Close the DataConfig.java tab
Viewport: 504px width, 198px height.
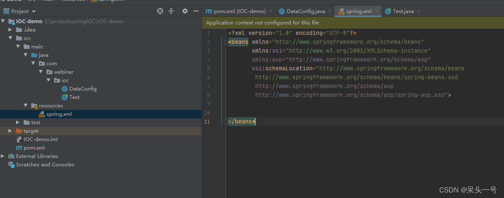click(x=330, y=11)
